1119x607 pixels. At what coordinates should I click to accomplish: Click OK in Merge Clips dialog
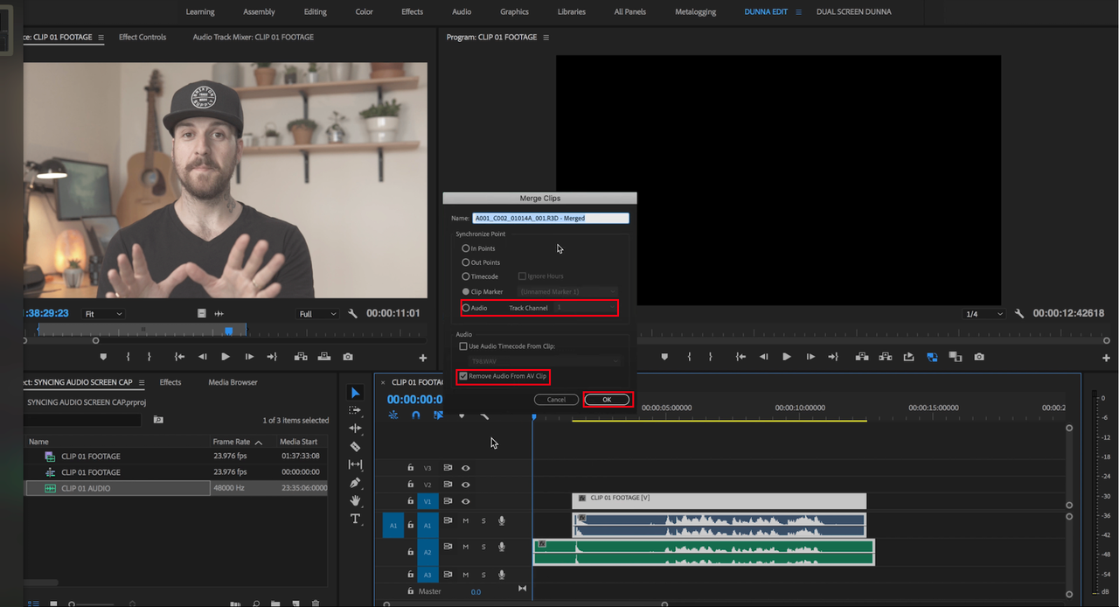coord(608,400)
